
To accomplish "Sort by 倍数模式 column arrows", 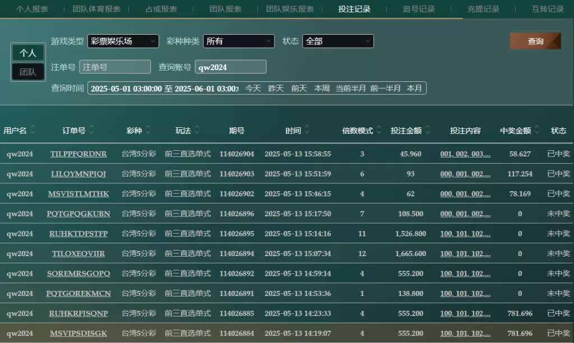I will pyautogui.click(x=379, y=129).
